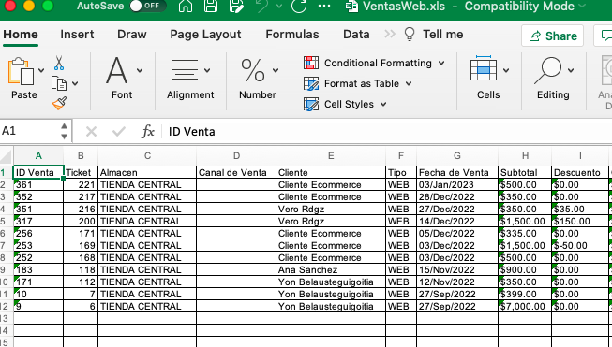Select the Fecha de Venta header cell
This screenshot has width=612, height=347.
point(457,172)
